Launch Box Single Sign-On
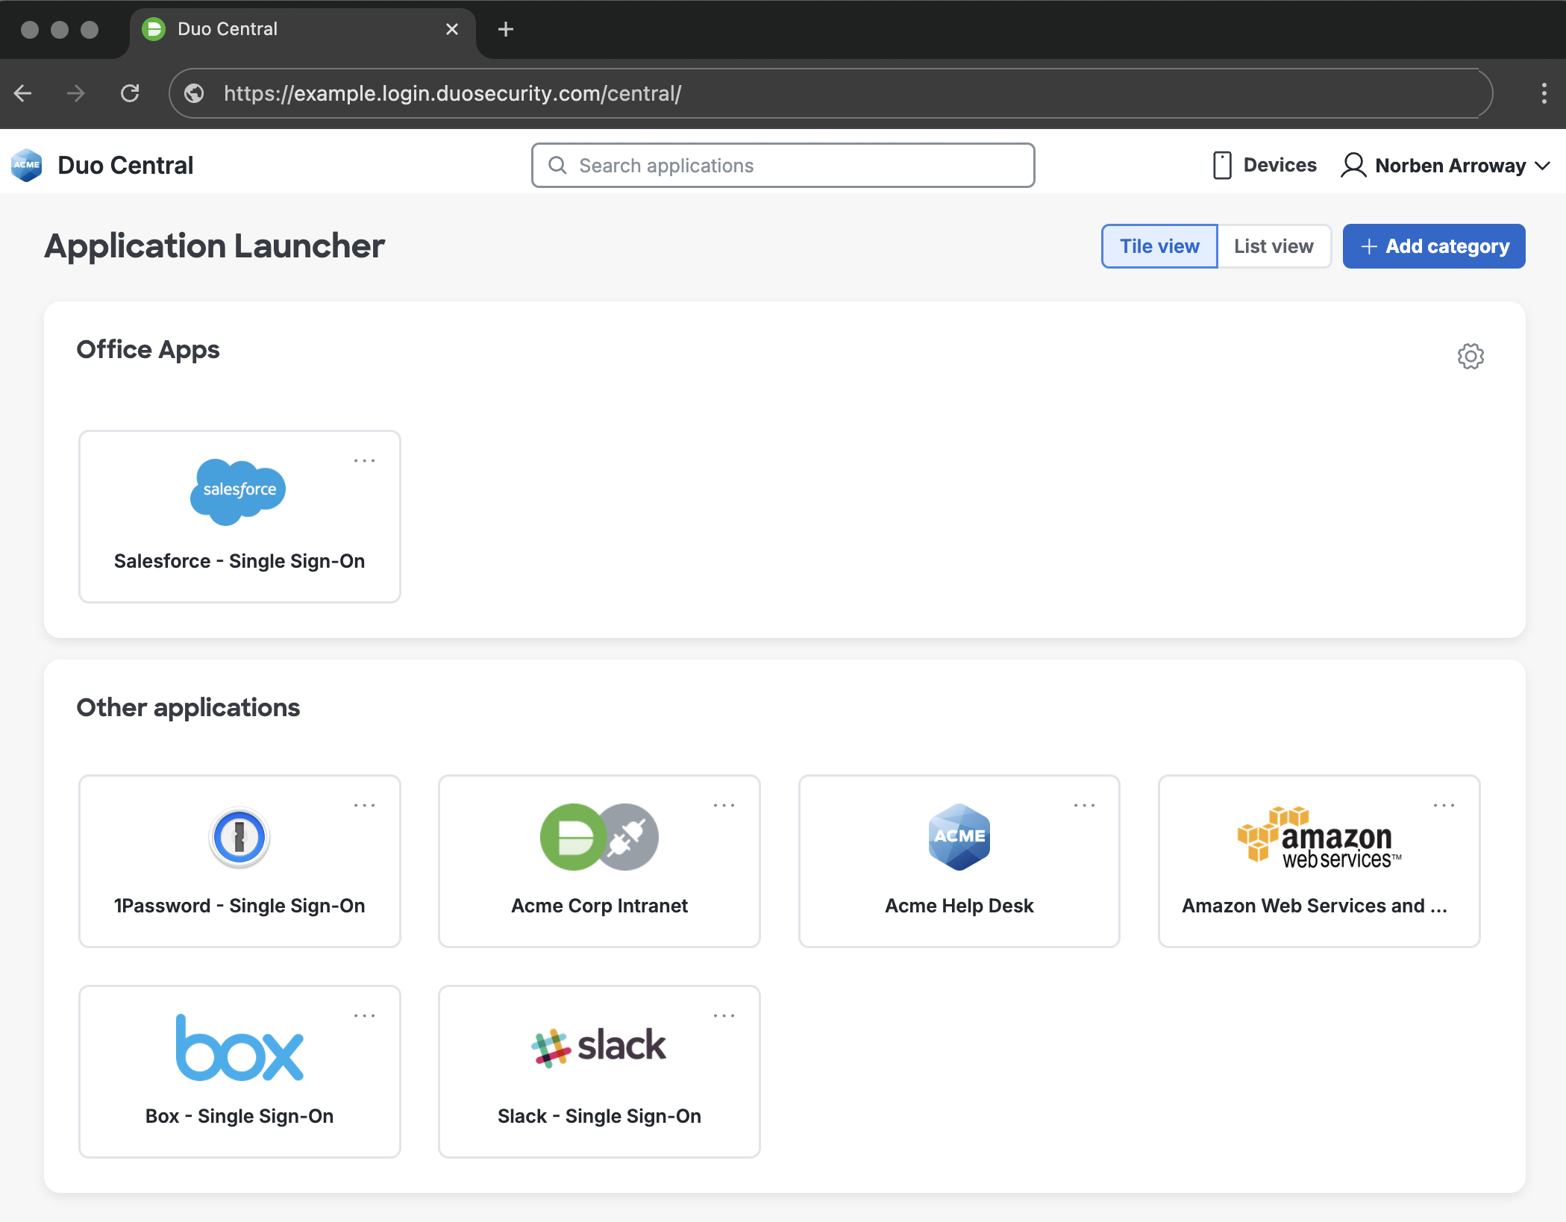Screen dimensions: 1566x1222 pos(239,1072)
